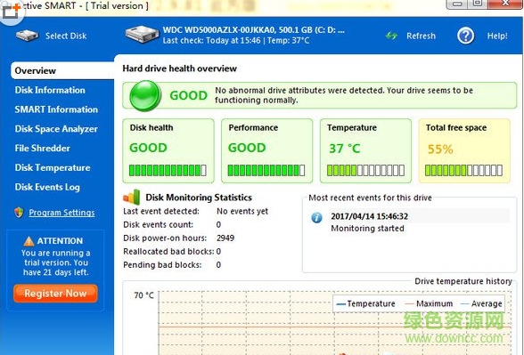Click the Help! text

point(497,36)
